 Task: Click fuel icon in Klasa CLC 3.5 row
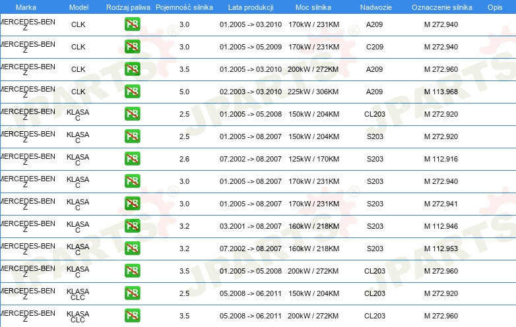coord(132,316)
